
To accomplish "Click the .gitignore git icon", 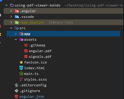I will (x=17, y=91).
